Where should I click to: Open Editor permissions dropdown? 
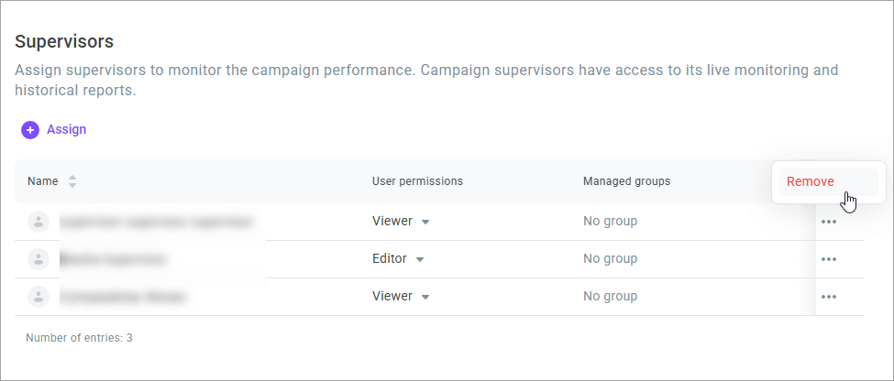point(420,259)
